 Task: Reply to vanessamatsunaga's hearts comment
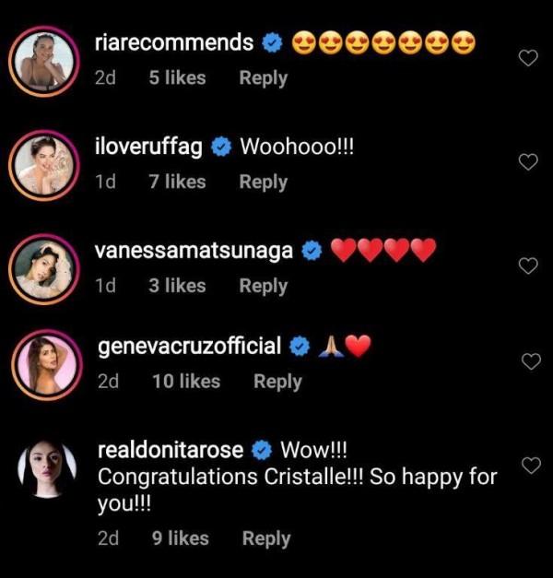pyautogui.click(x=263, y=286)
